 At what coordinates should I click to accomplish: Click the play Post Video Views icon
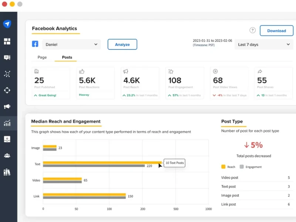coord(215,71)
